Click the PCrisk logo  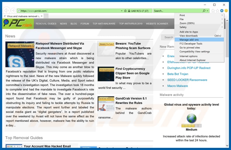18,24
